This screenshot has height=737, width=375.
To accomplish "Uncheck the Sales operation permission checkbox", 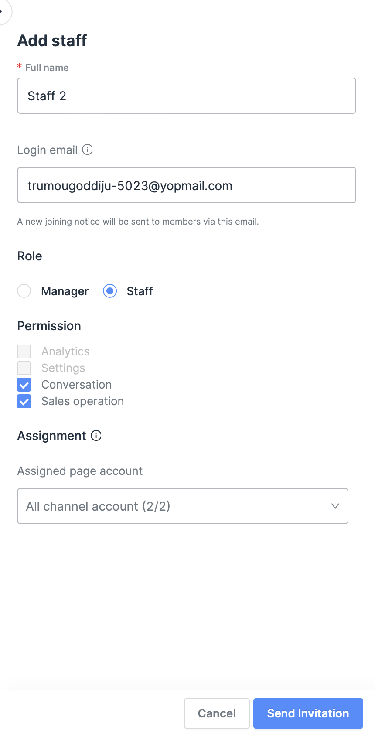I will click(x=24, y=401).
